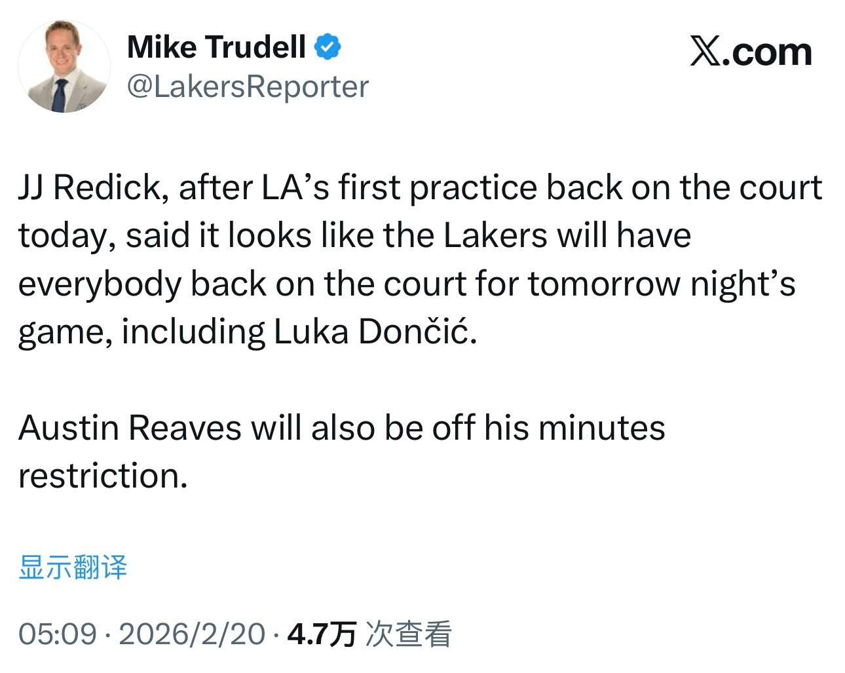Click the 05:09 post timestamp
The width and height of the screenshot is (845, 673).
(x=57, y=634)
